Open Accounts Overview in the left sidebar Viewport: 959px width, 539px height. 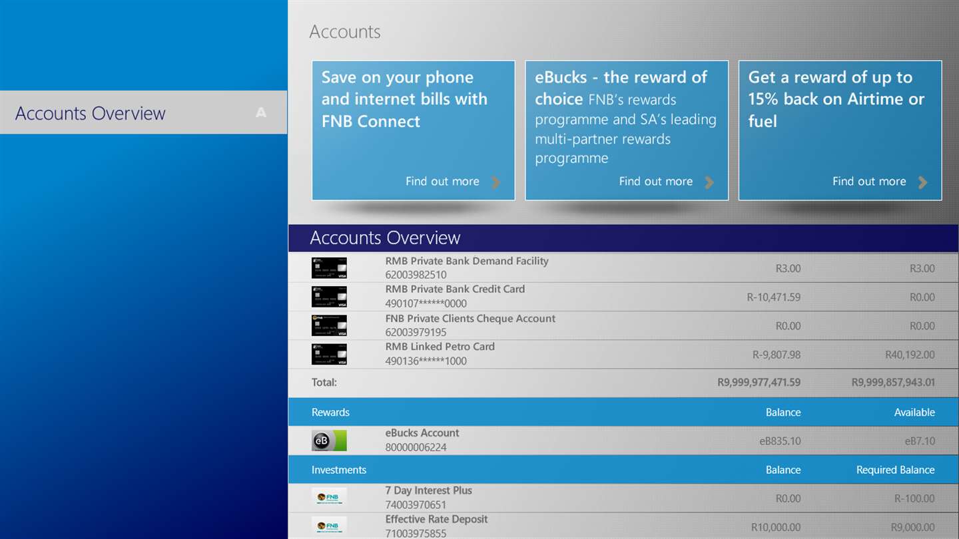point(143,112)
